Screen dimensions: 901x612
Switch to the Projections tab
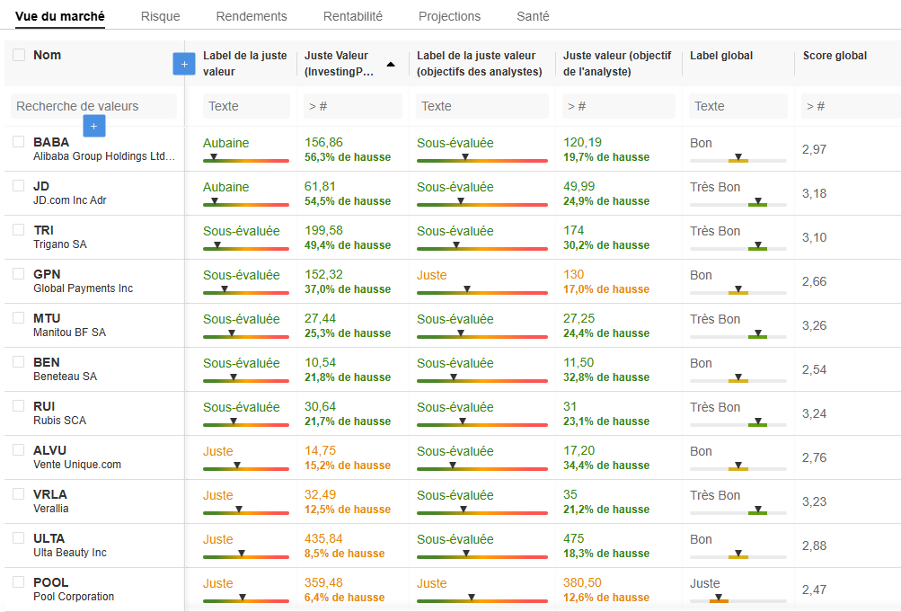pos(449,16)
